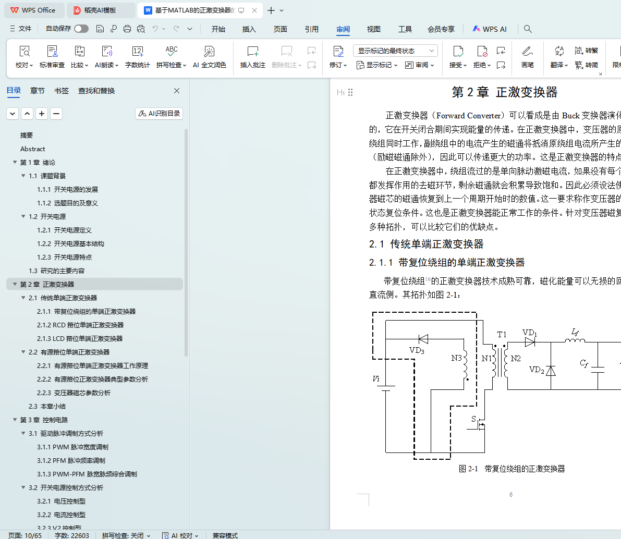The width and height of the screenshot is (621, 539).
Task: Click the search magnifier icon in menu bar
Action: tap(528, 29)
